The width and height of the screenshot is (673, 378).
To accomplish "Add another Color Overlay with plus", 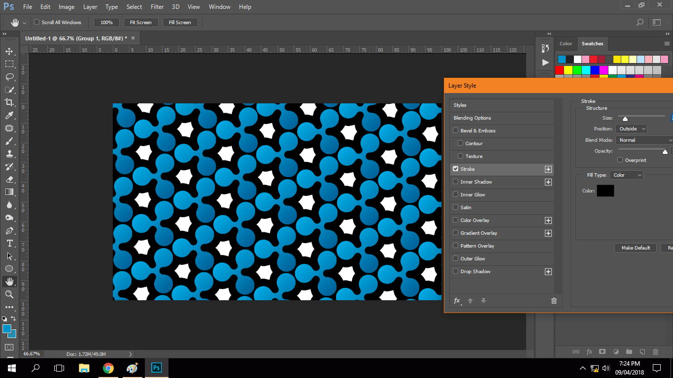I will pos(548,220).
